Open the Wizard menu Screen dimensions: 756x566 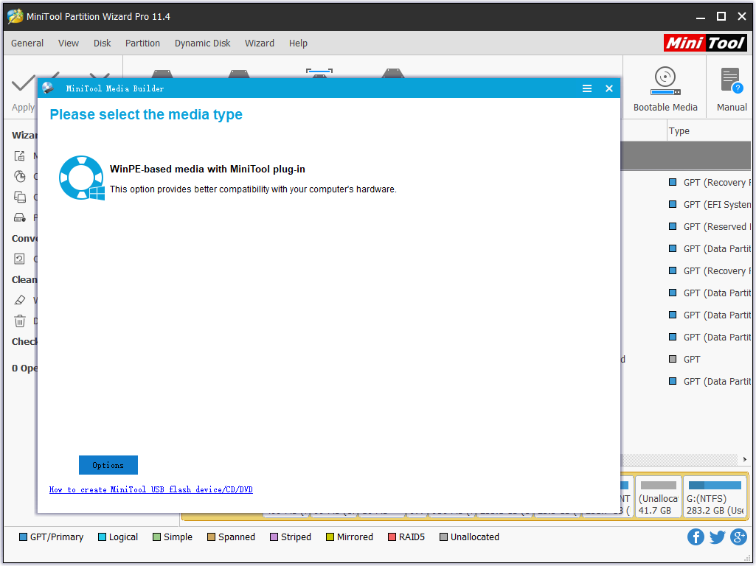coord(260,43)
